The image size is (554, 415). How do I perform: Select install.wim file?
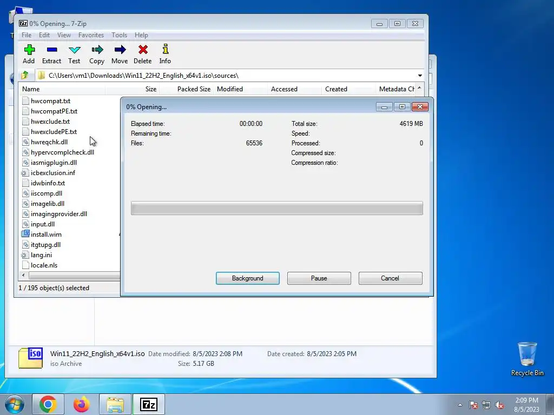pyautogui.click(x=46, y=235)
